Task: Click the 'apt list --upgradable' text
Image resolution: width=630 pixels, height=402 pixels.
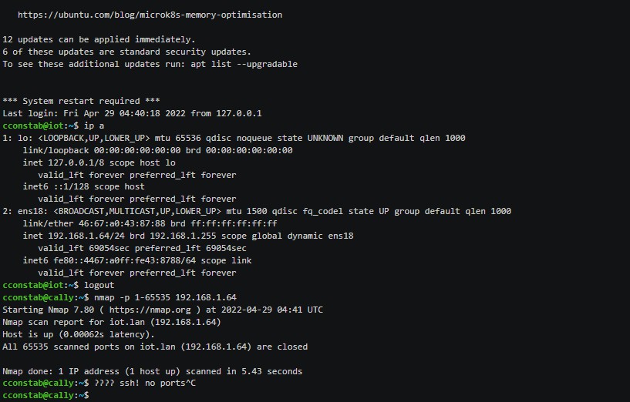Action: 244,64
